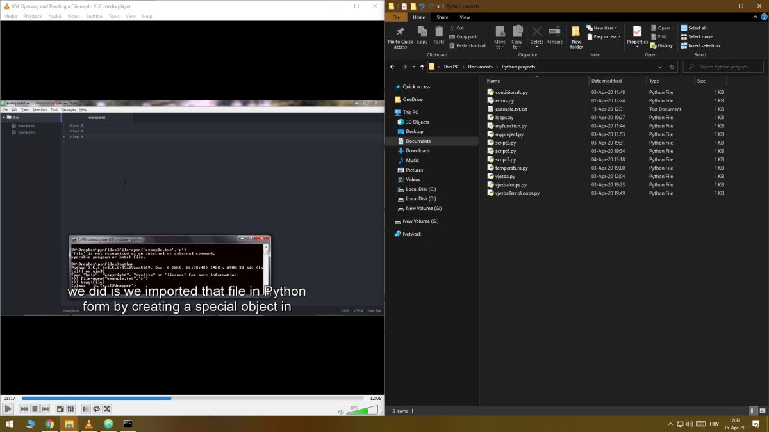
Task: Open Windows Start menu
Action: pos(10,424)
